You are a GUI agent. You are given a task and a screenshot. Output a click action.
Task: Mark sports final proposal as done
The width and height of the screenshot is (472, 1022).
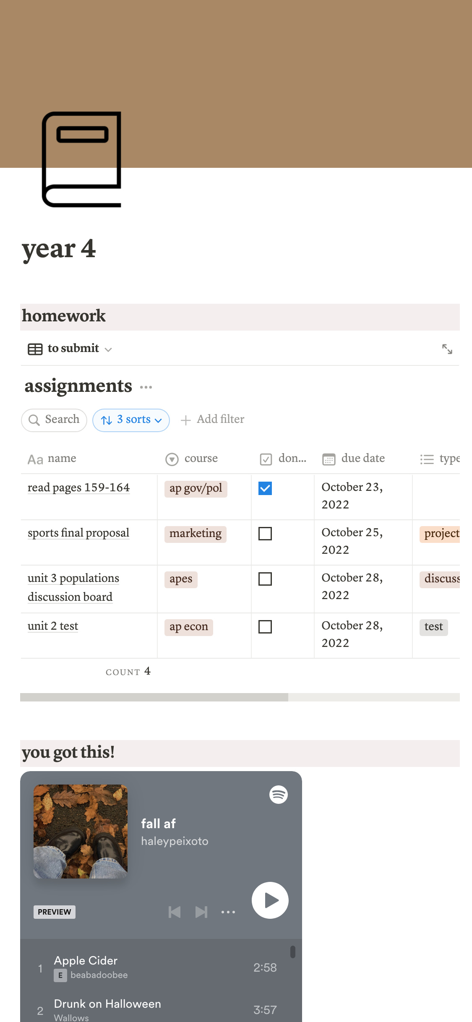tap(265, 534)
